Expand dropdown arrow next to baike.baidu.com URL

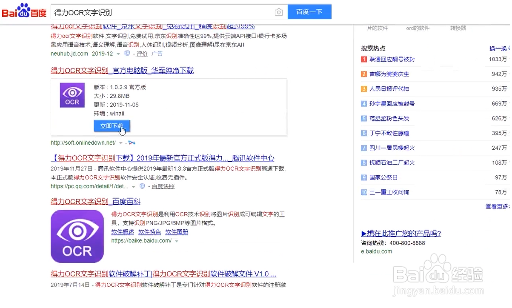[176, 241]
